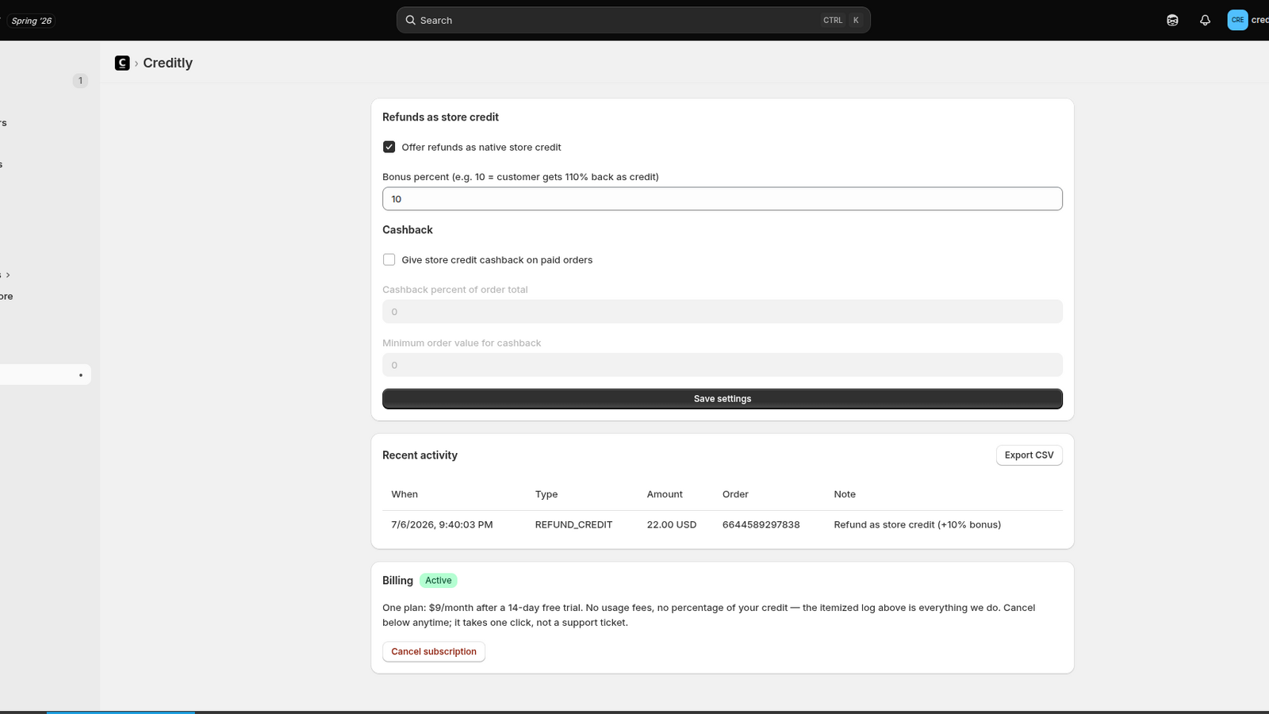1269x714 pixels.
Task: Focus the Bonus percent input field
Action: pyautogui.click(x=723, y=199)
